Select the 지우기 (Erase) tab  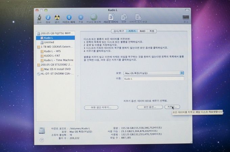click(x=132, y=31)
